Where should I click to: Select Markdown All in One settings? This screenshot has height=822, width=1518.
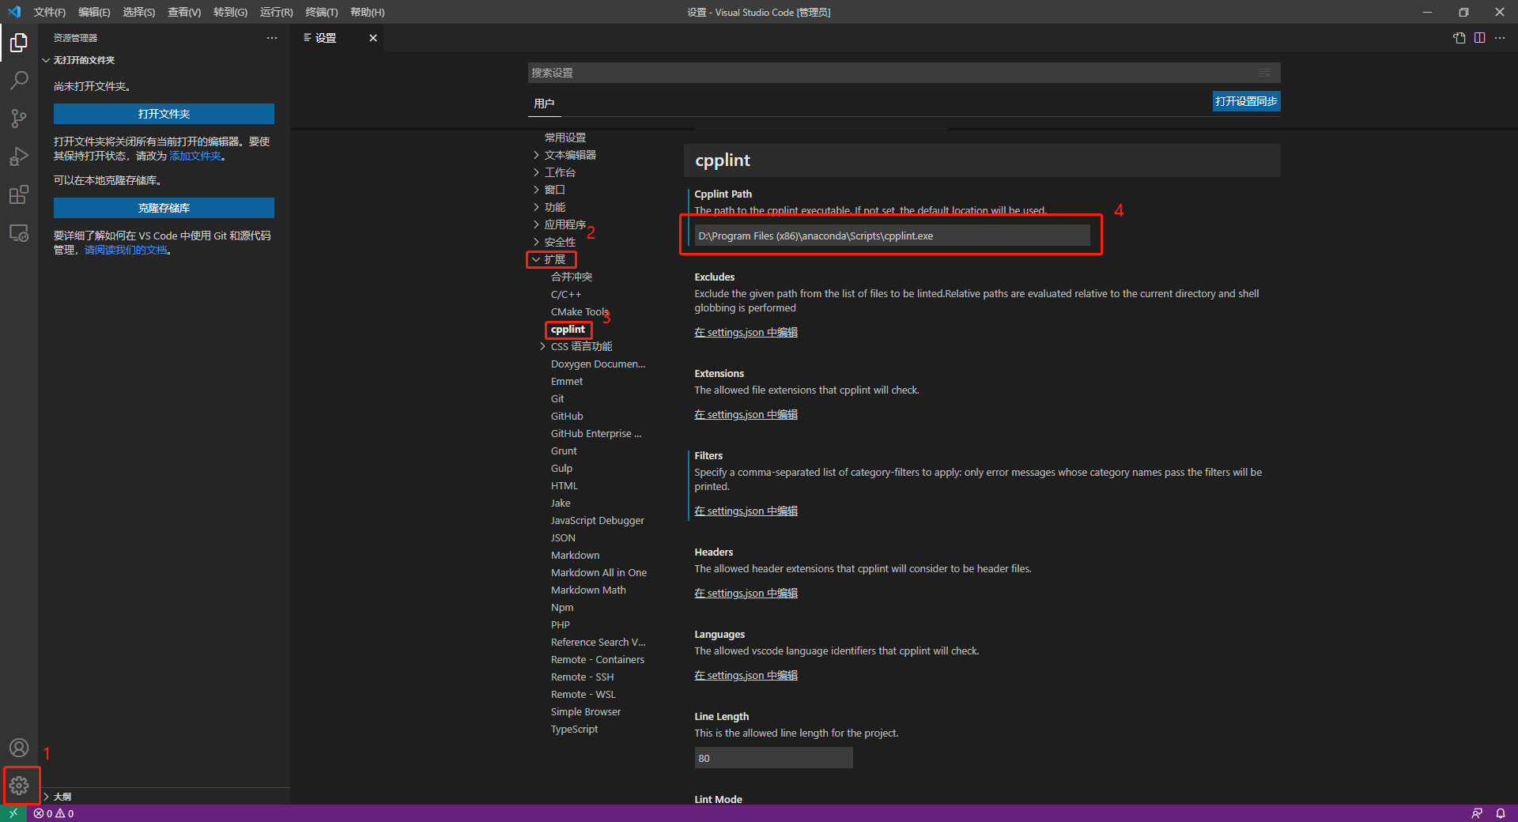(x=599, y=572)
